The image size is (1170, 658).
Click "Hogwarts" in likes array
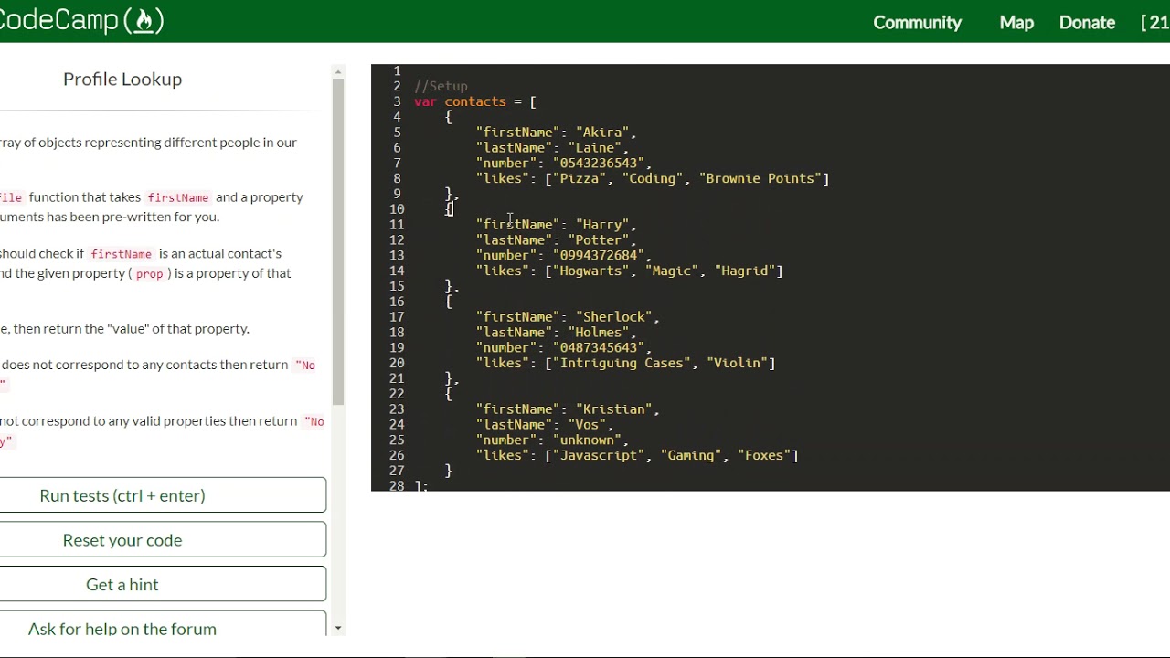591,271
